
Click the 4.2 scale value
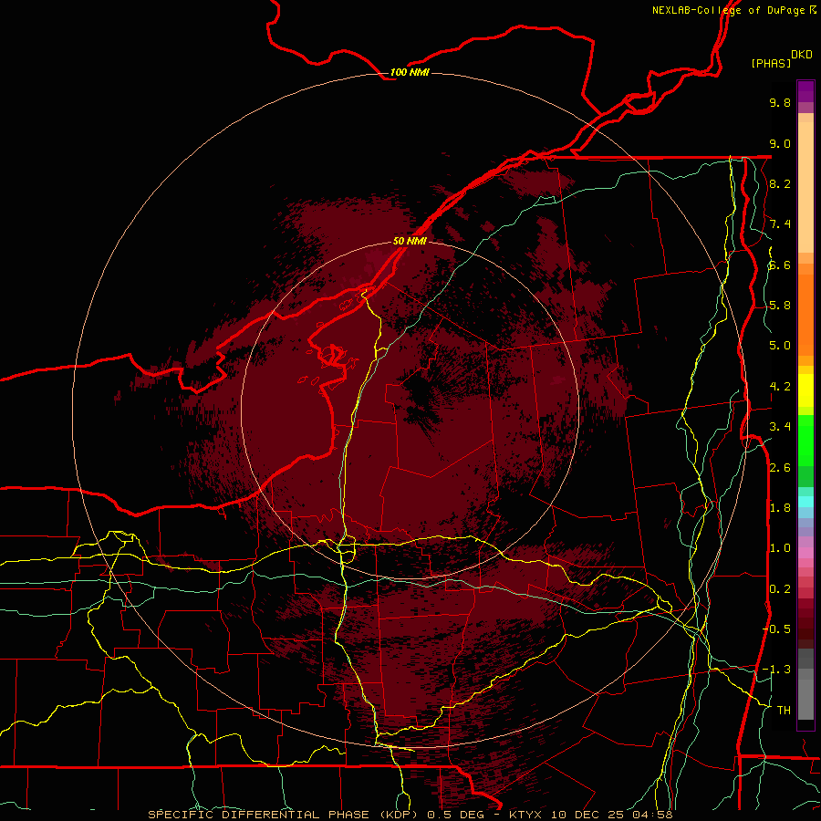(x=780, y=387)
